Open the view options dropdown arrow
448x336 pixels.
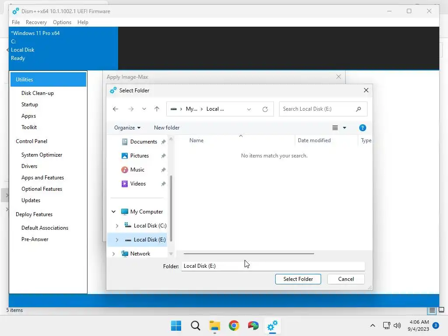[345, 128]
